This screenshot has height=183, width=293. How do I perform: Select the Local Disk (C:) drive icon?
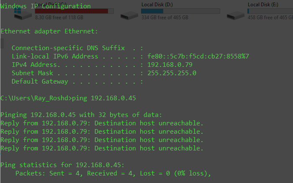pyautogui.click(x=23, y=14)
